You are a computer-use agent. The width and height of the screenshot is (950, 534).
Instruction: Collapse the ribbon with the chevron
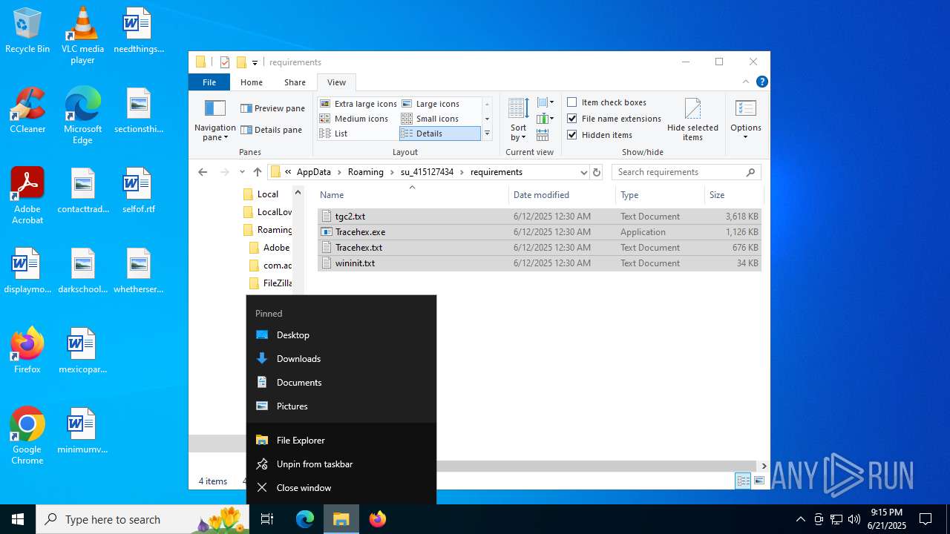746,82
